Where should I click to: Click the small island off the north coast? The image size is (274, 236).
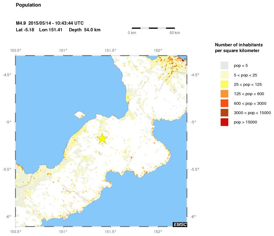[80, 114]
